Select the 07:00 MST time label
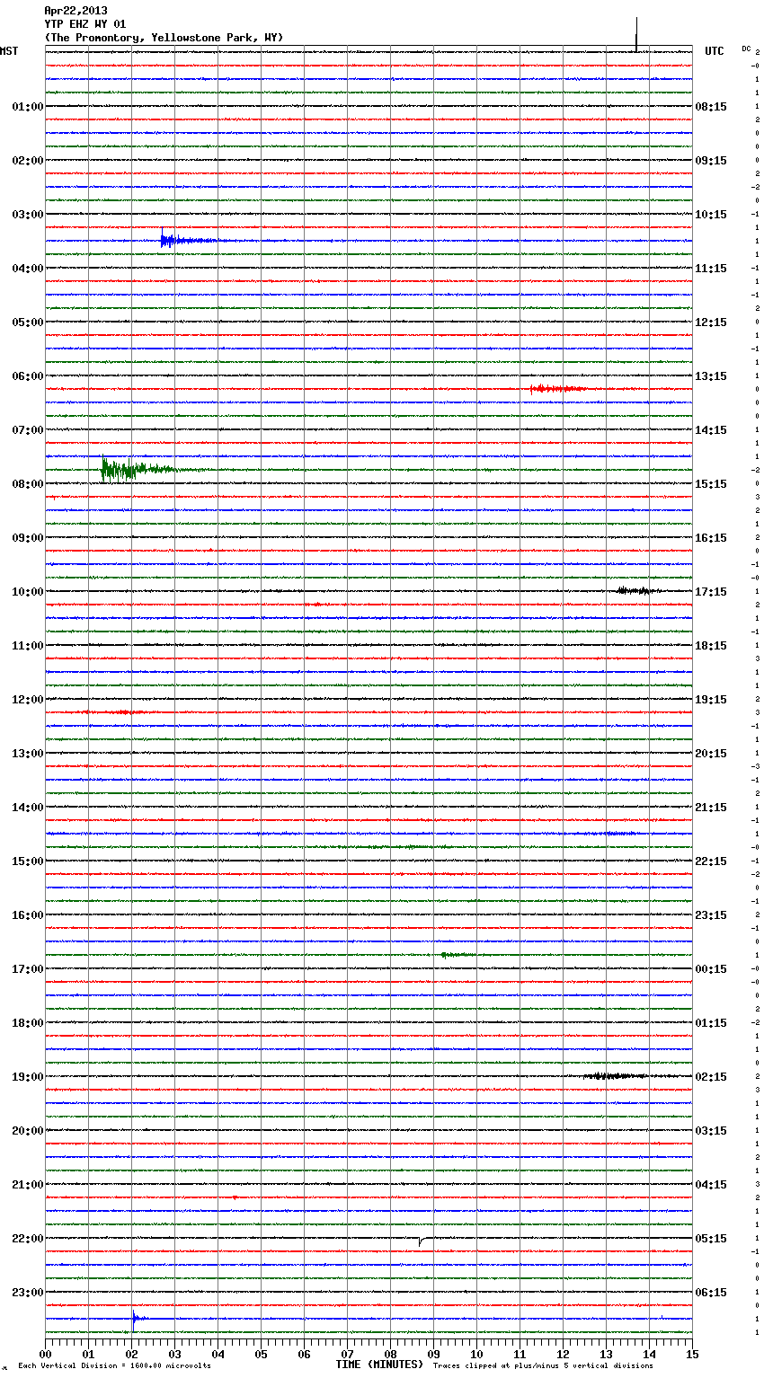Screen dimensions: 764x1378 pos(28,430)
